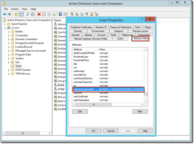Viewport: 194px width, 144px height.
Task: Toggle show/hide console tree icon
Action: (x=21, y=14)
